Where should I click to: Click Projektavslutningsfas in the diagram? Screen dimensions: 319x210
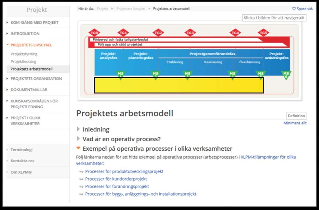(x=277, y=56)
